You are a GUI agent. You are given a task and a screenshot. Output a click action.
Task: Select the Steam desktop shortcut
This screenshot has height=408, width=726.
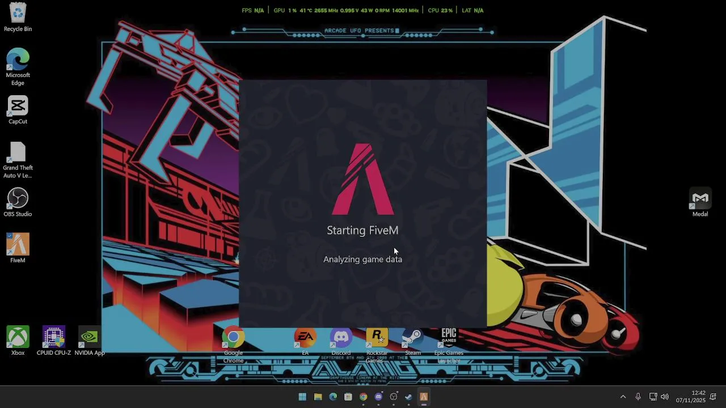(x=413, y=341)
